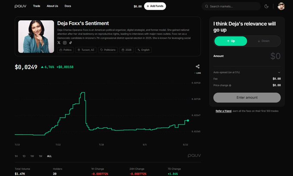Click the 7D Change +1.84% value
The width and height of the screenshot is (293, 176).
coord(173,174)
